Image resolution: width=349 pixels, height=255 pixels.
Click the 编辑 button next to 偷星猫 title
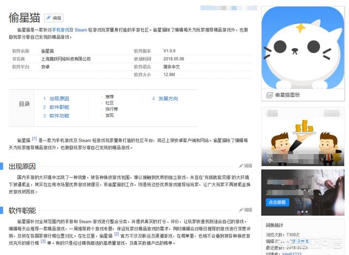pos(54,18)
